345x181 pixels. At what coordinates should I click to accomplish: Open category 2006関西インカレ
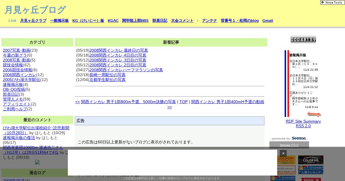(20, 75)
